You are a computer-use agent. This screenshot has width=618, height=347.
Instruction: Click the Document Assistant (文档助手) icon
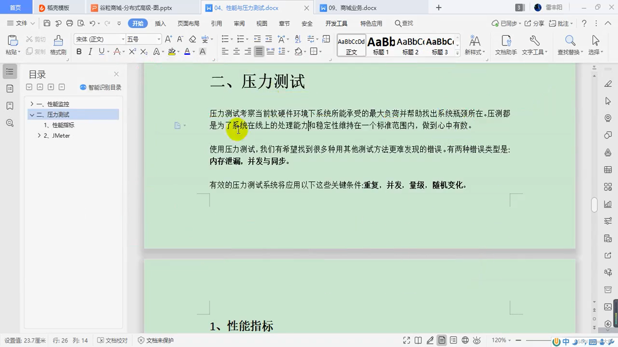(x=506, y=41)
